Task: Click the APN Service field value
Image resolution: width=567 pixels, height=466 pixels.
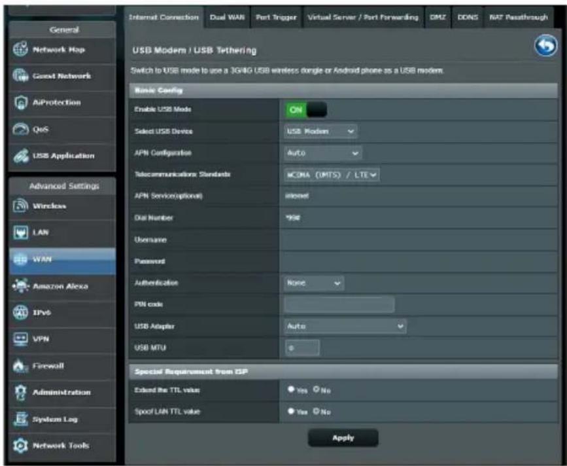Action: click(x=297, y=196)
